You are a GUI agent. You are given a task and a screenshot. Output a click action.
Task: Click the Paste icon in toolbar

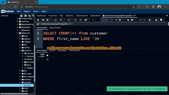(x=76, y=20)
